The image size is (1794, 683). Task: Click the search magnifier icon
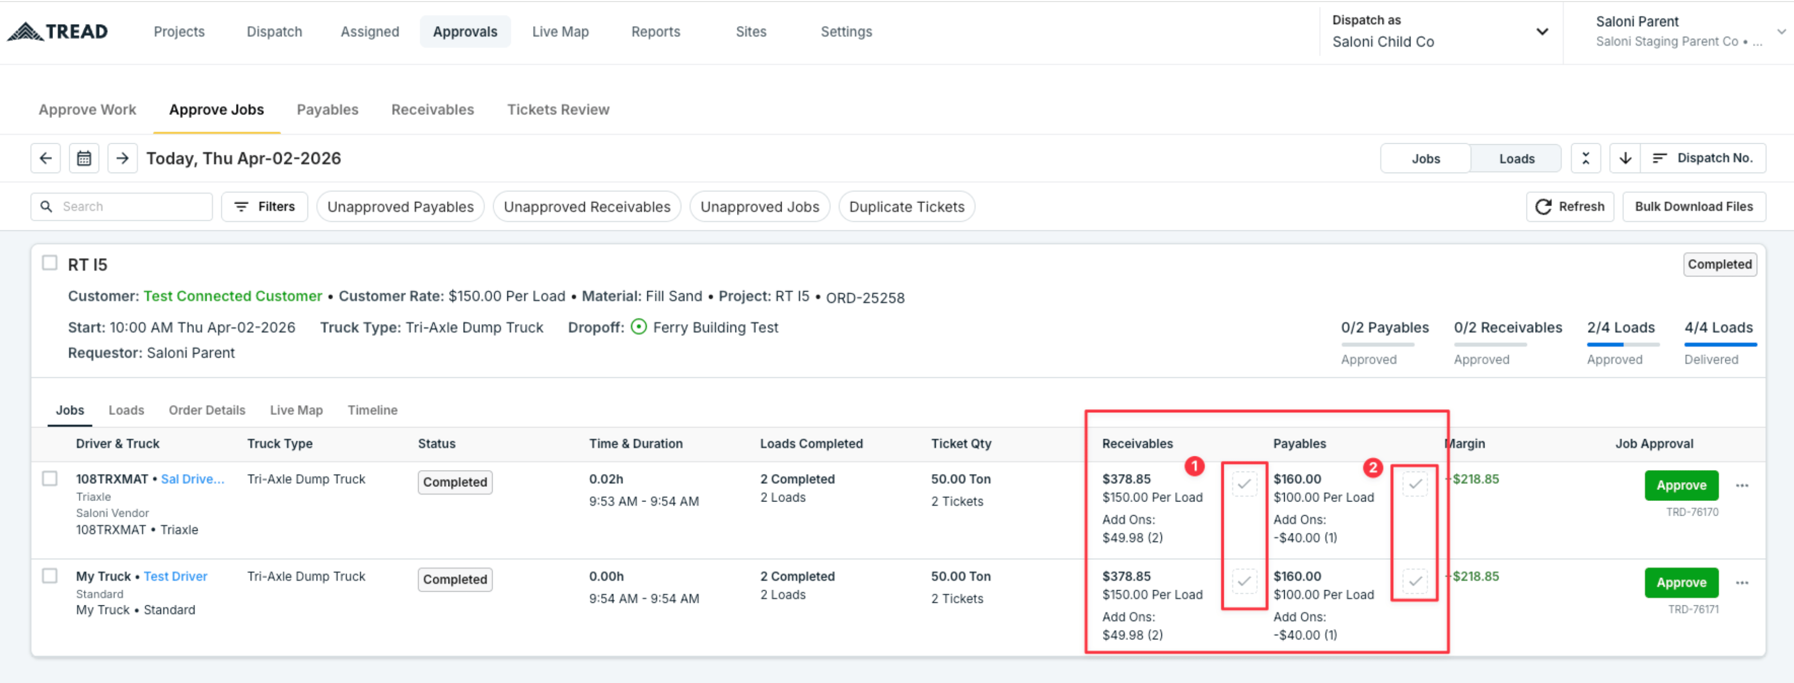[x=47, y=207]
